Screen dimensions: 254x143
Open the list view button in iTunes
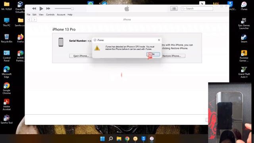174,8
